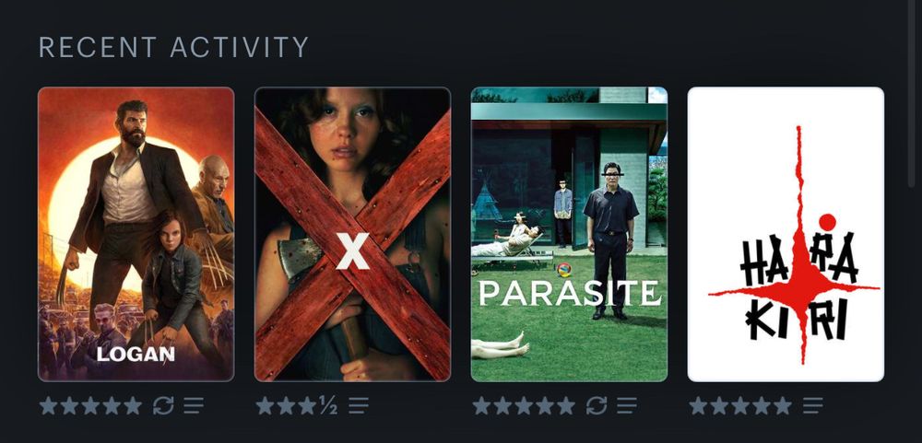Viewport: 922px width, 443px height.
Task: Click the vertical scrollbar at right edge
Action: 912,94
